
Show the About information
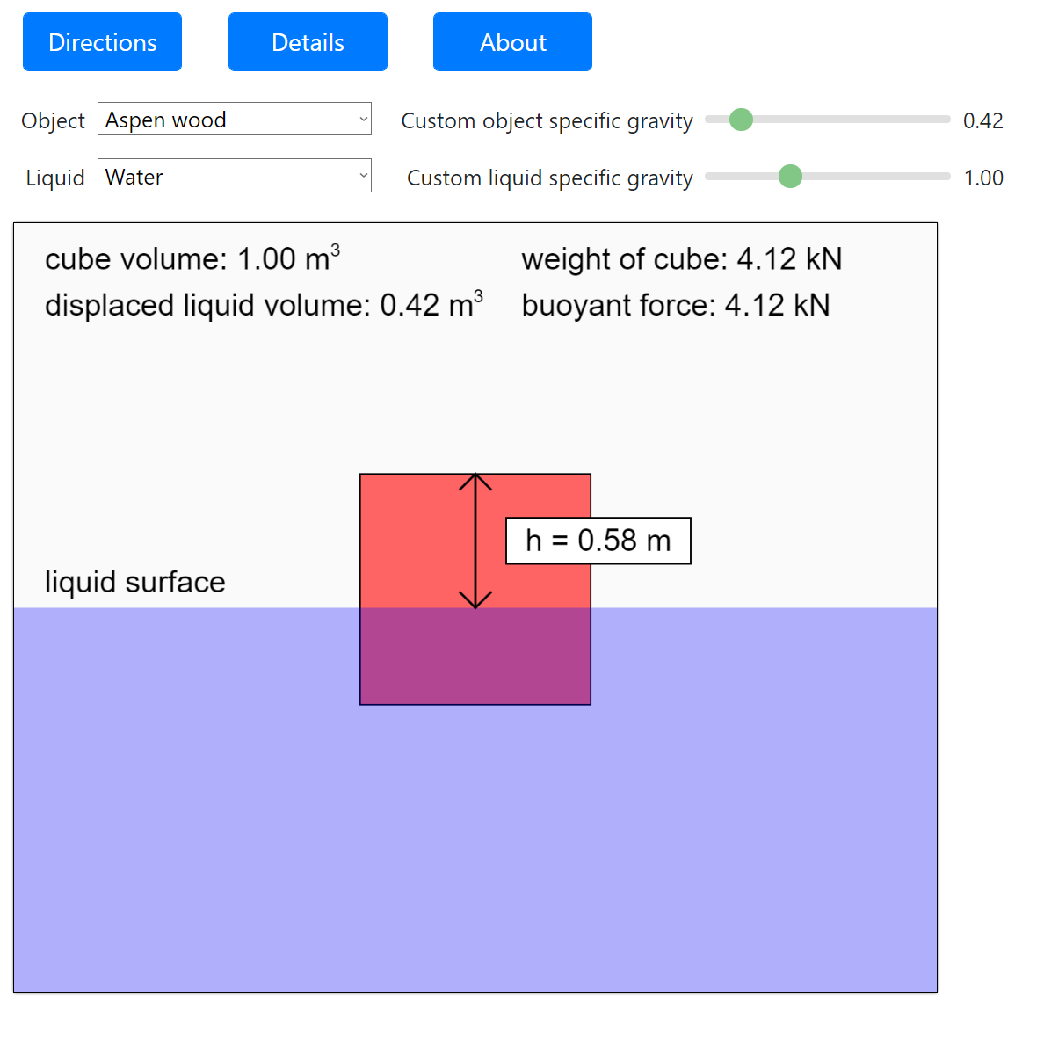coord(512,42)
